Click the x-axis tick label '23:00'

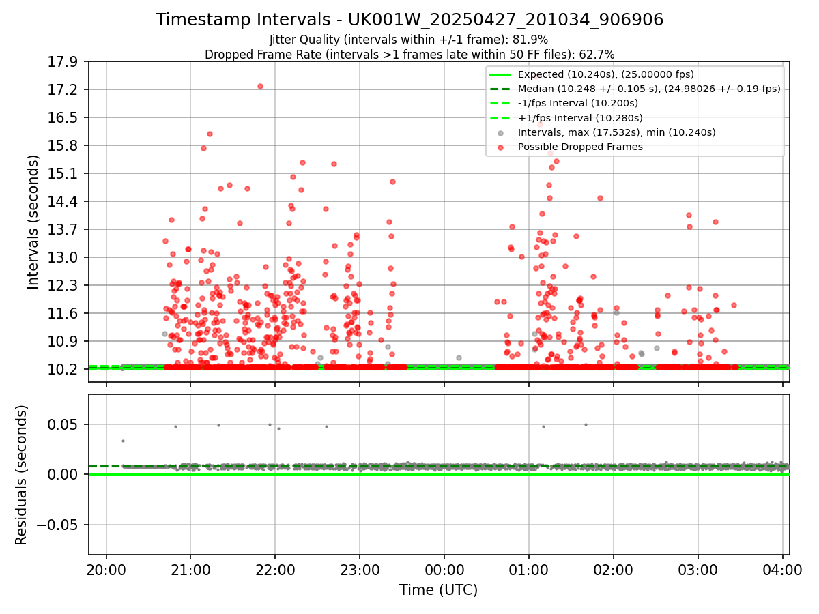tap(360, 568)
